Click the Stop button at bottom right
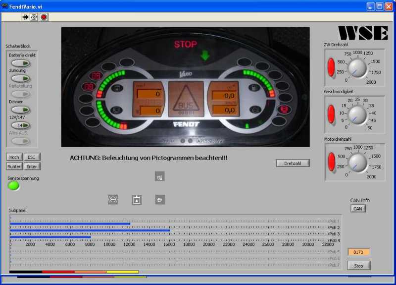Screen dimensions: 396x285 pyautogui.click(x=358, y=266)
